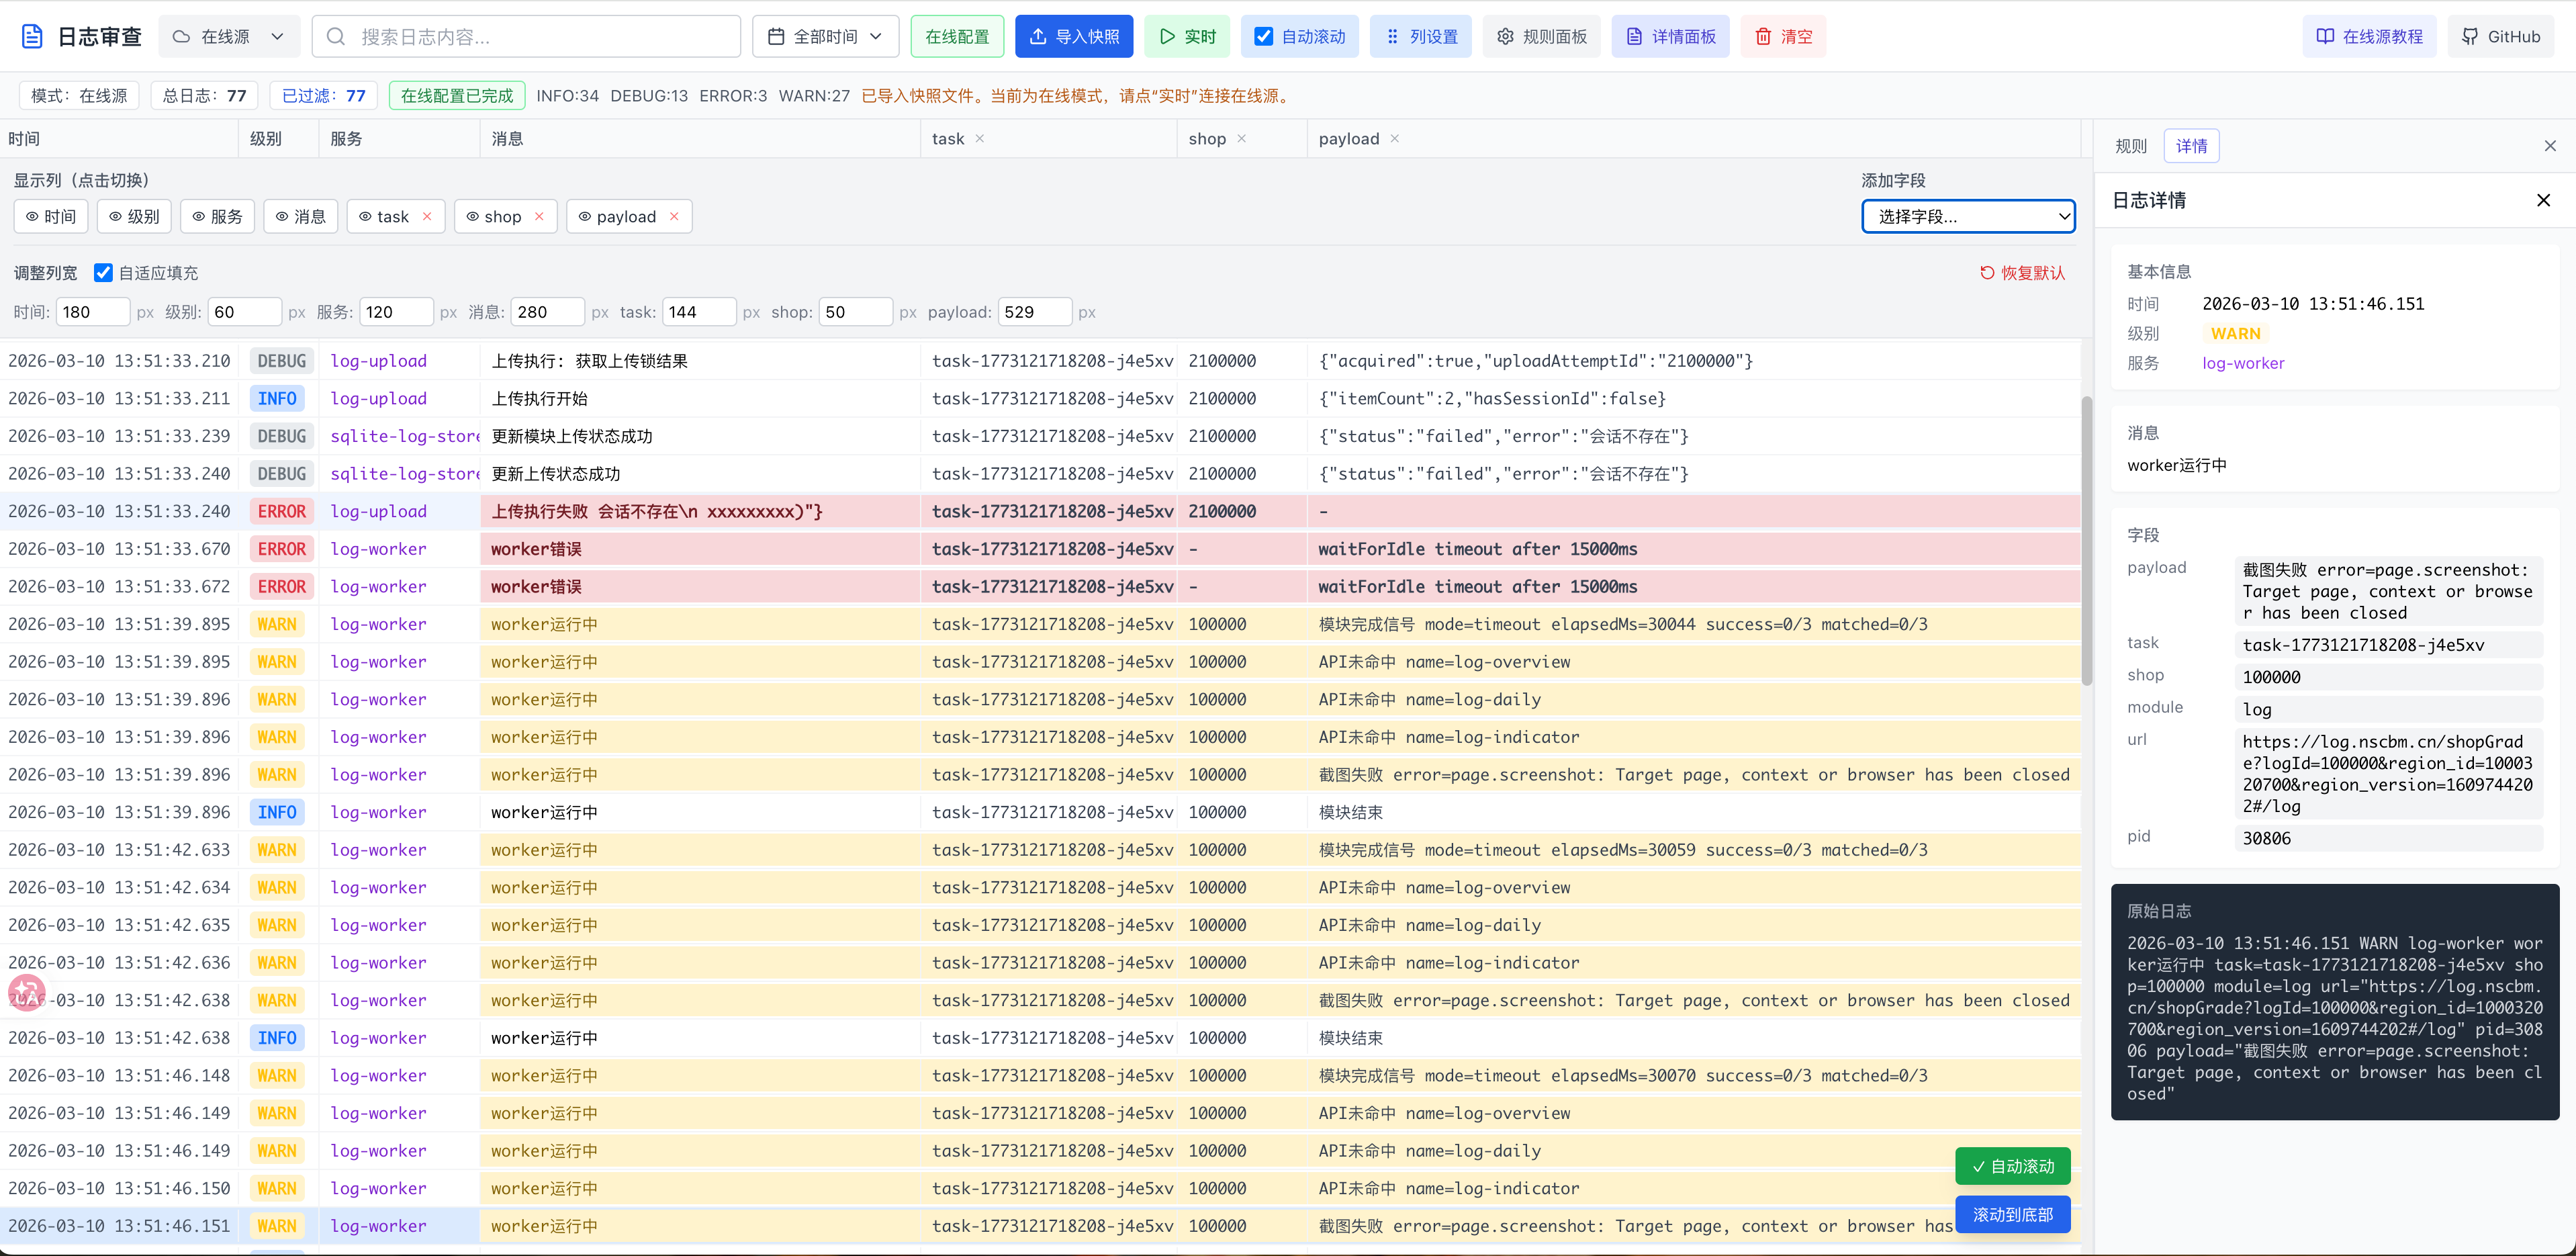Toggle the 自动滚动 checkbox in toolbar
2576x1256 pixels.
(1264, 37)
